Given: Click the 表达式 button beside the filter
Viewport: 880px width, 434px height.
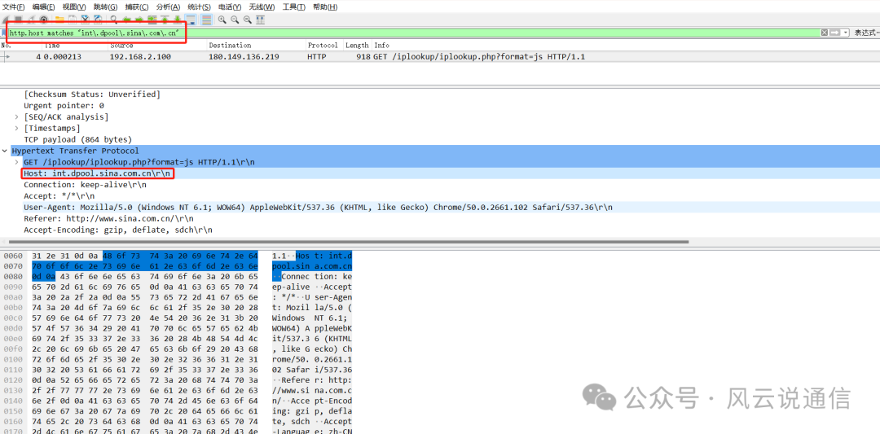Looking at the screenshot, I should click(865, 33).
